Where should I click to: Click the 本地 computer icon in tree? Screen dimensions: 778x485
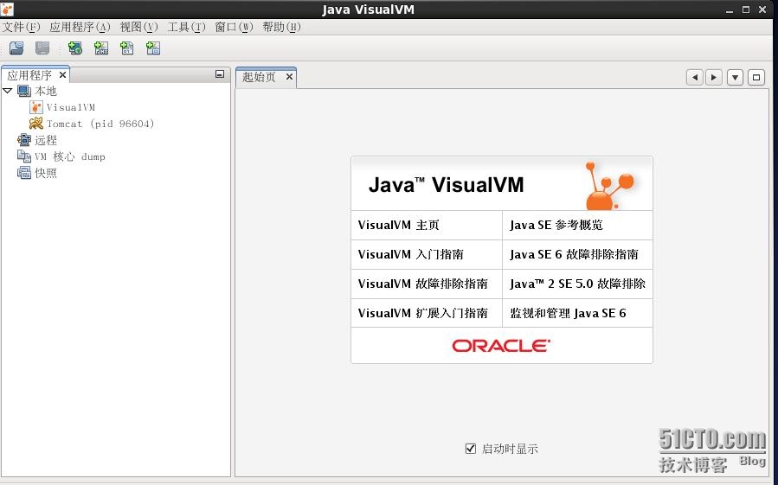tap(24, 91)
